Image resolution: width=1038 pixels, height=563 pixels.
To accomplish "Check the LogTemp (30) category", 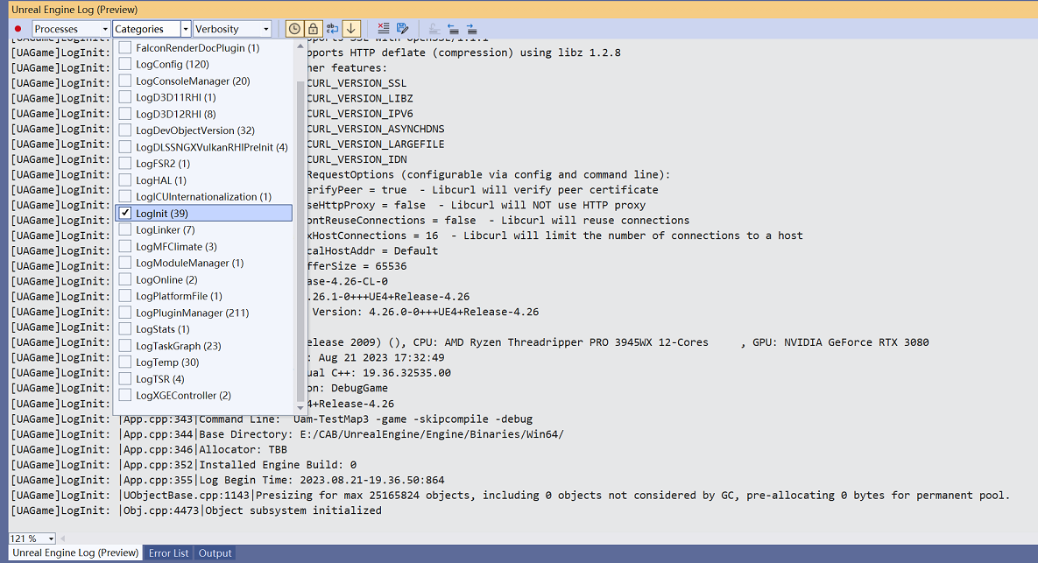I will [x=125, y=362].
